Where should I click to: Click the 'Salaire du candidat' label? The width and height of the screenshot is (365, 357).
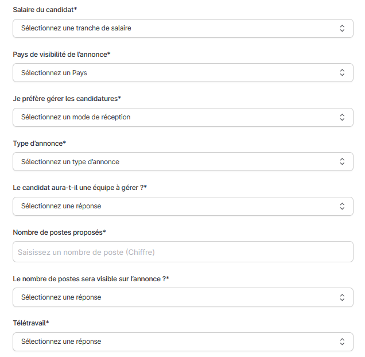[45, 10]
